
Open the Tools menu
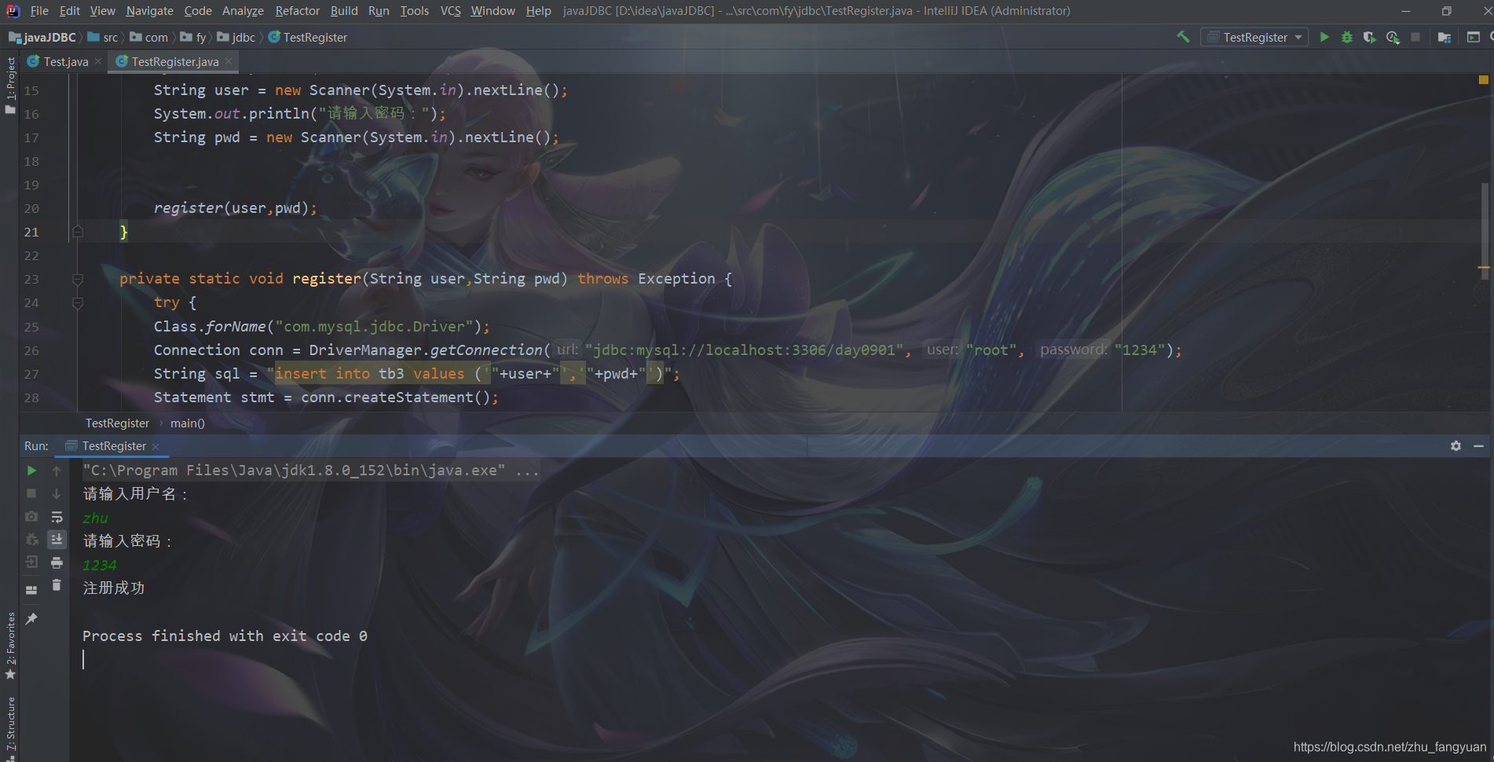414,11
